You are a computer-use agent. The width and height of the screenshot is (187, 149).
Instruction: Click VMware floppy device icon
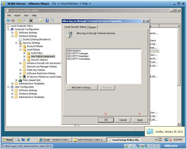pyautogui.click(x=134, y=146)
